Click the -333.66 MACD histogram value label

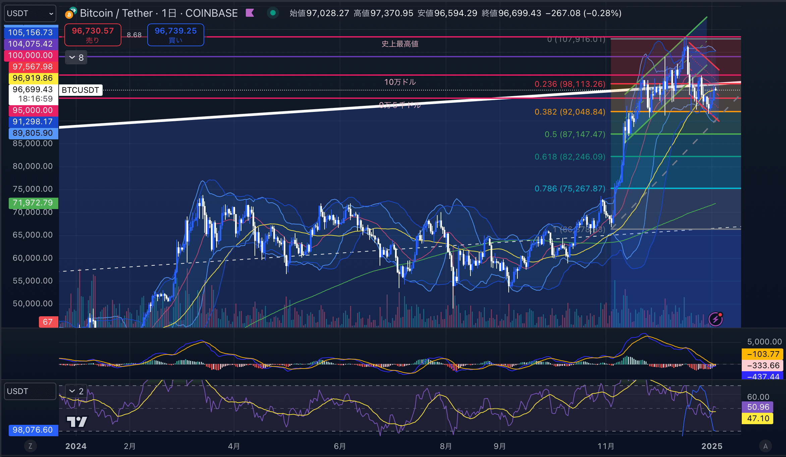[x=763, y=366]
